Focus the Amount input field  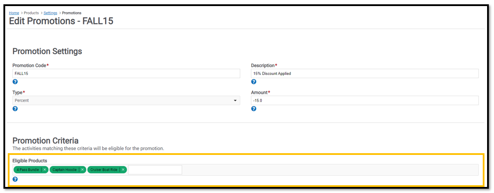[365, 100]
